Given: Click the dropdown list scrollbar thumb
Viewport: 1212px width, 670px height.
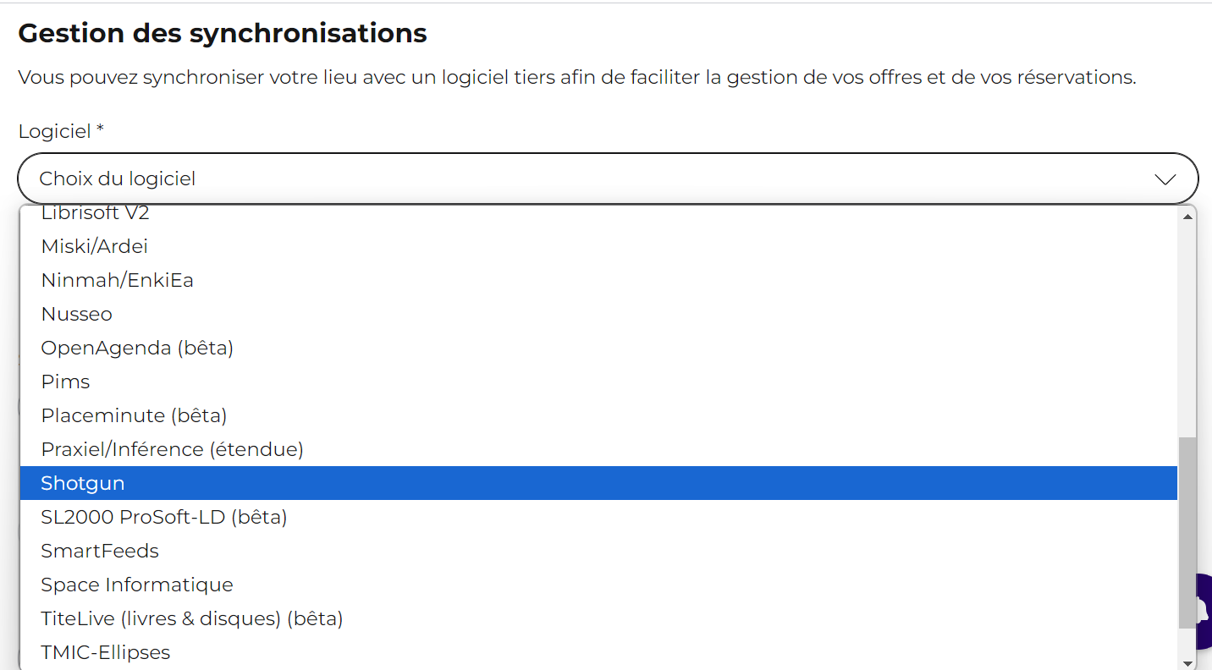Looking at the screenshot, I should [1187, 533].
